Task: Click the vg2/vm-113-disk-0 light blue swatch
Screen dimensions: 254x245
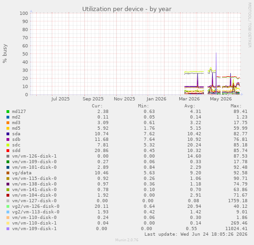Action: [8, 212]
